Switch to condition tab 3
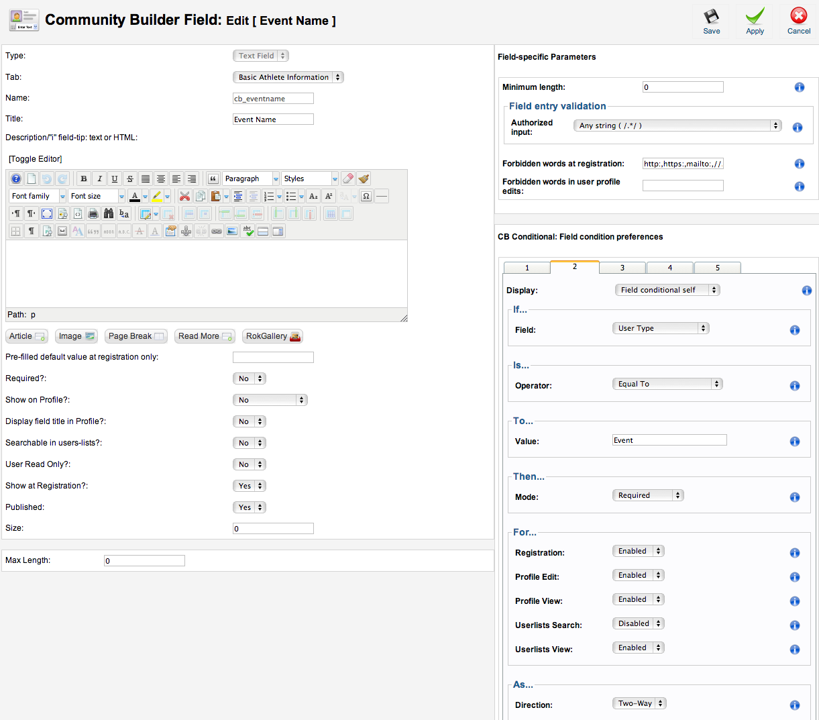Viewport: 819px width, 720px height. click(x=622, y=268)
